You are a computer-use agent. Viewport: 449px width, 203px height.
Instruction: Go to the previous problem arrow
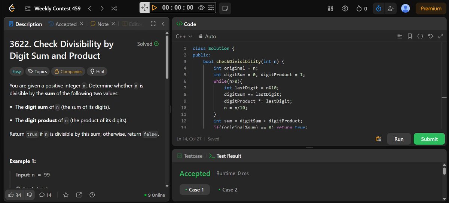(x=89, y=8)
